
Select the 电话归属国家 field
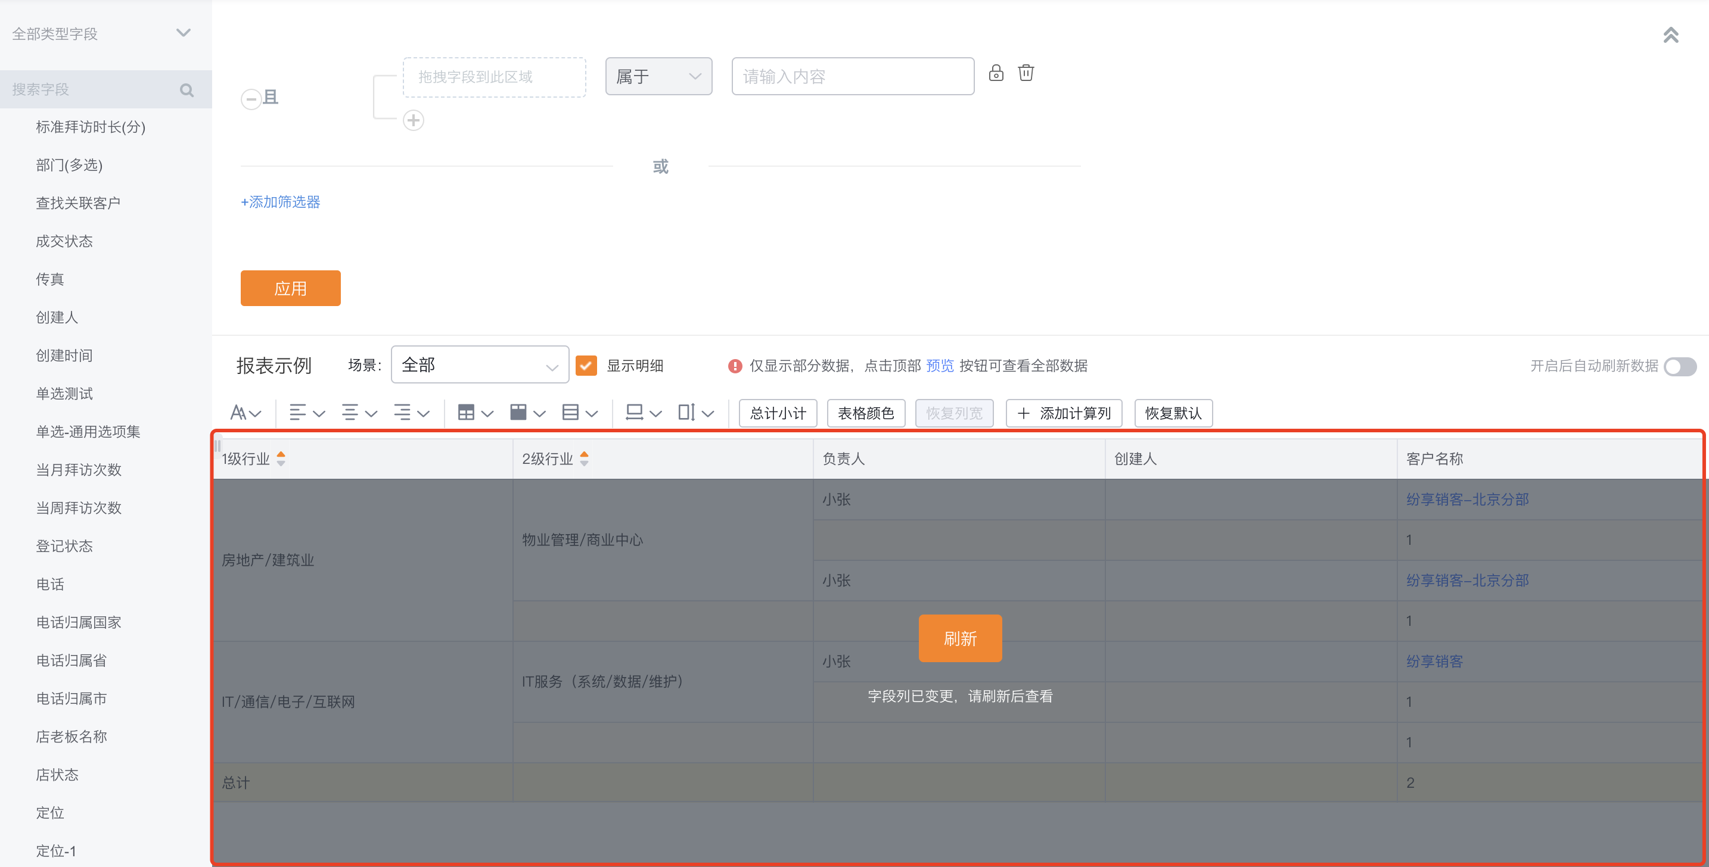[78, 622]
